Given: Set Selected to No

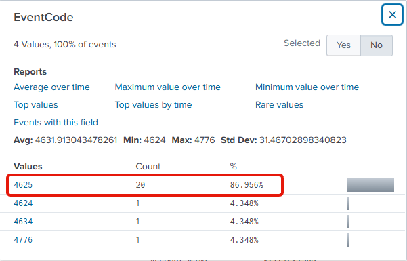Looking at the screenshot, I should pyautogui.click(x=377, y=45).
